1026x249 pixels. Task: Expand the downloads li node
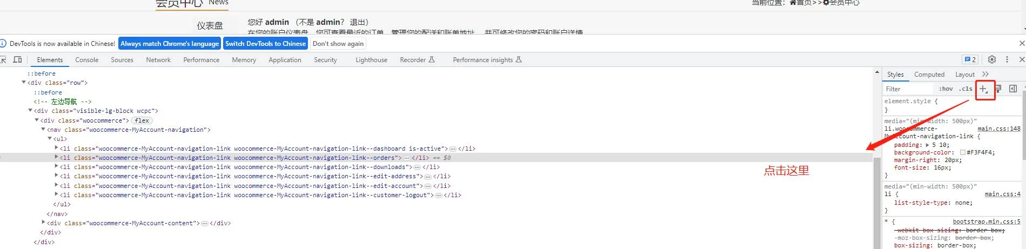[56, 166]
